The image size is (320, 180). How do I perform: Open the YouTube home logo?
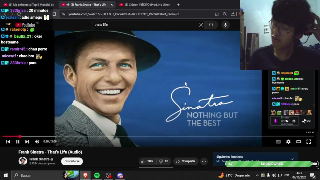click(x=25, y=25)
